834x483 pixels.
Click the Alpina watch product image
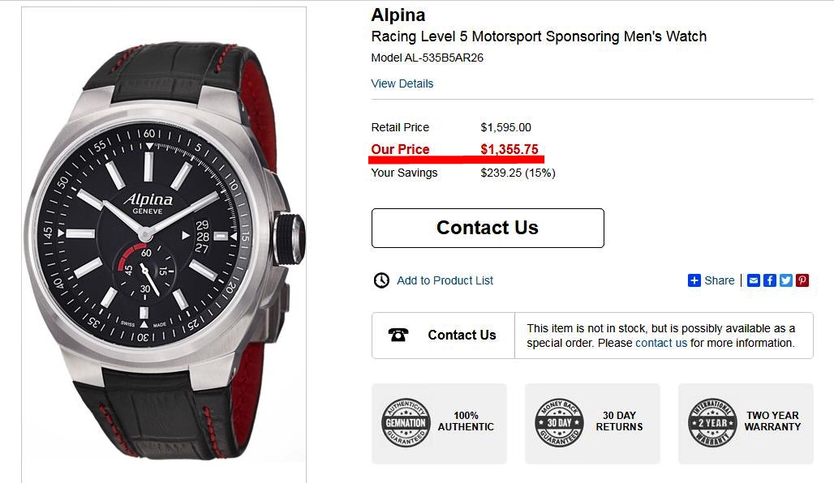point(164,243)
